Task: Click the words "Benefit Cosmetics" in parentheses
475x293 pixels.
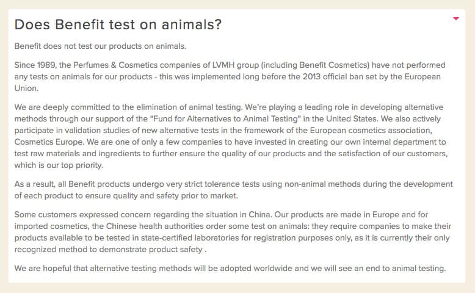Action: point(333,65)
